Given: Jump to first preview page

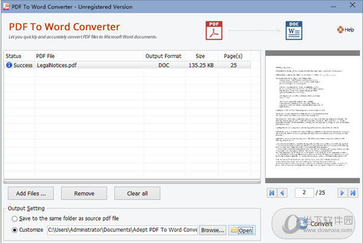Looking at the screenshot, I should pos(272,193).
